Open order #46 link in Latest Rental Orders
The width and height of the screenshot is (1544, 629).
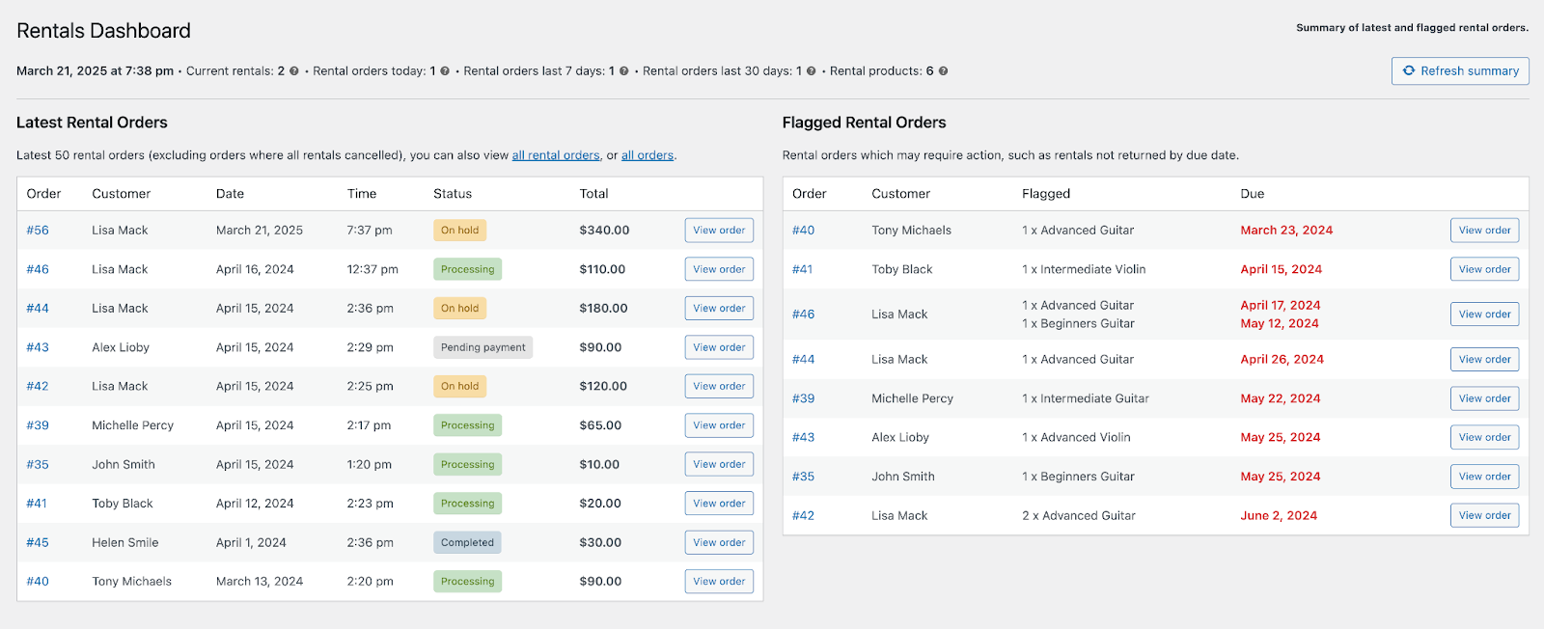coord(38,269)
